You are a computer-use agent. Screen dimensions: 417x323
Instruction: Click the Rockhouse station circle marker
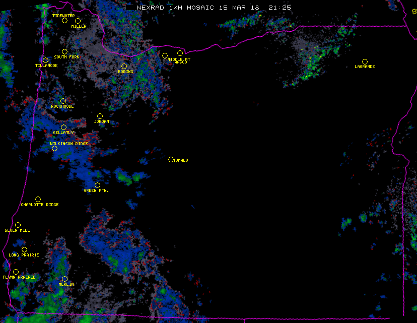point(63,101)
